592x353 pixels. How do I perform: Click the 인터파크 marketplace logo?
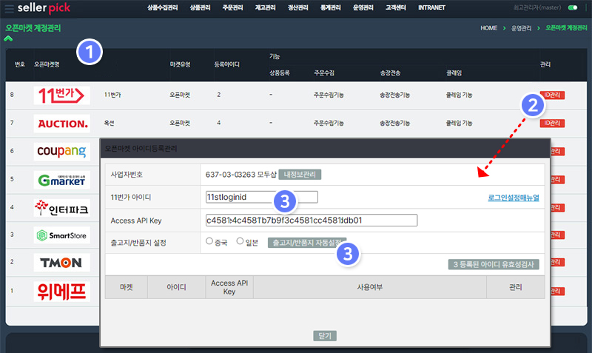coord(62,207)
